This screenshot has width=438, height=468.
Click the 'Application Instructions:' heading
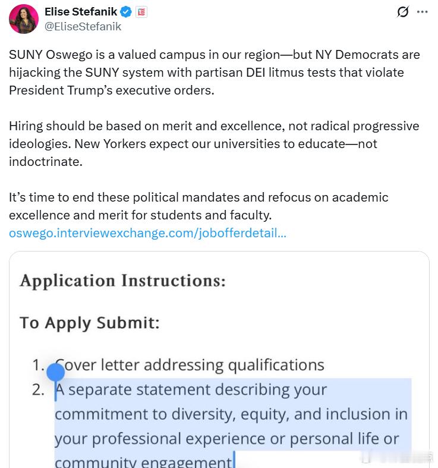(122, 281)
